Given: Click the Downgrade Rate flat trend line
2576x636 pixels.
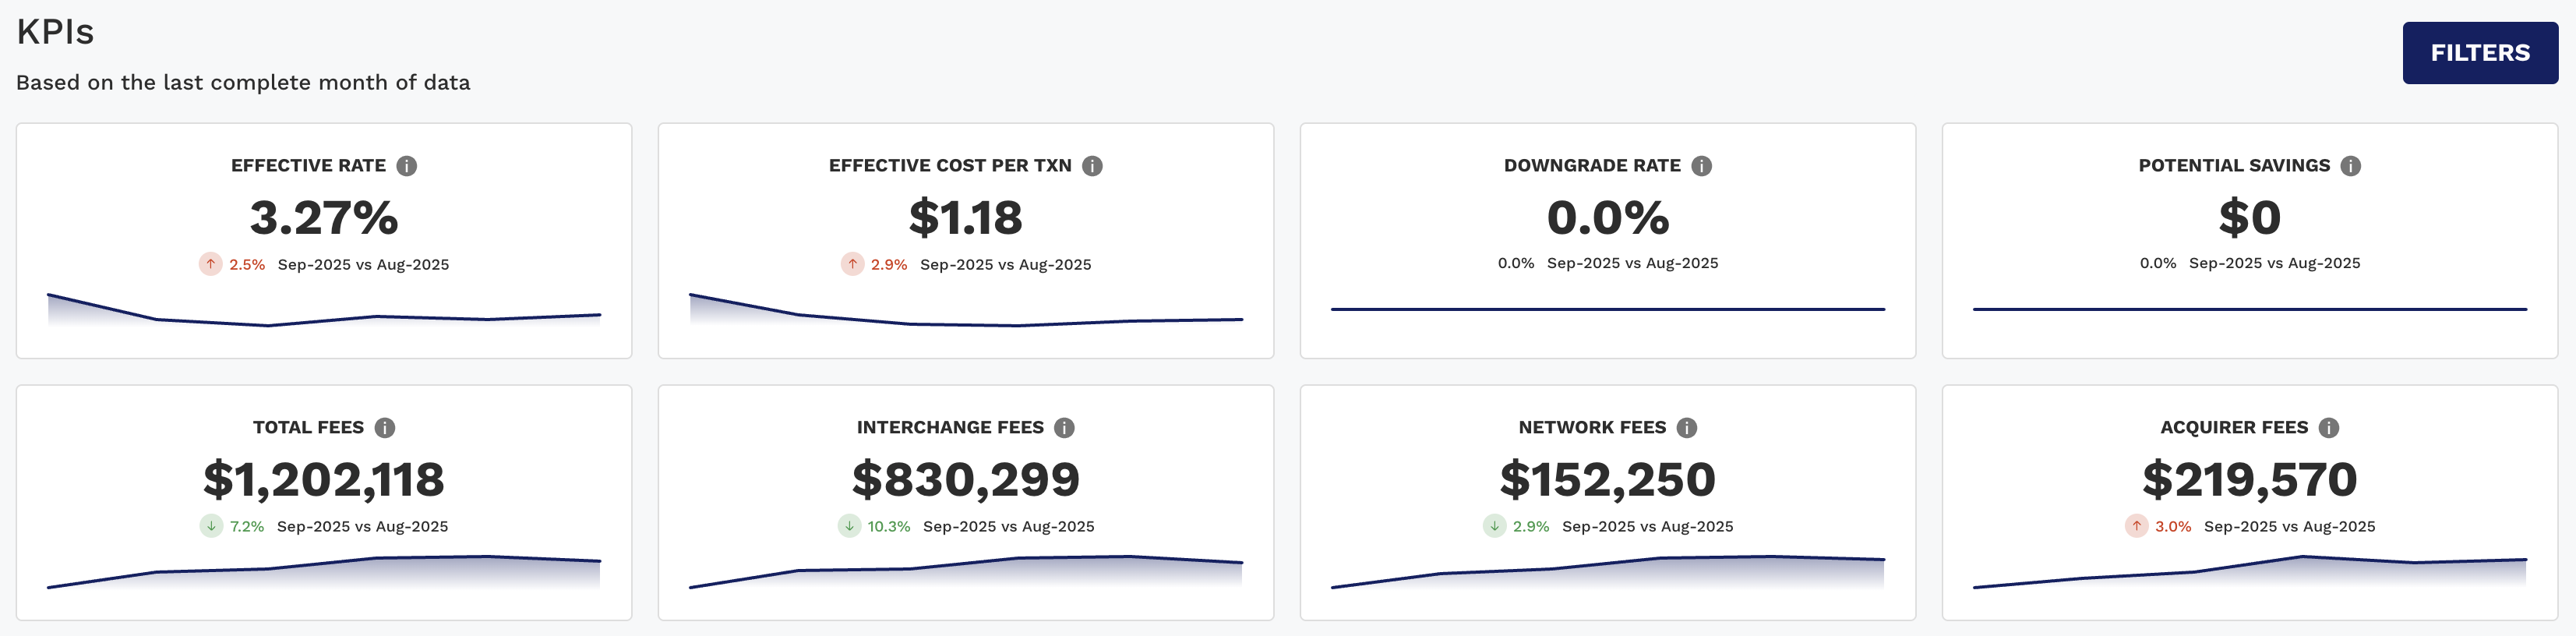Looking at the screenshot, I should click(x=1607, y=309).
